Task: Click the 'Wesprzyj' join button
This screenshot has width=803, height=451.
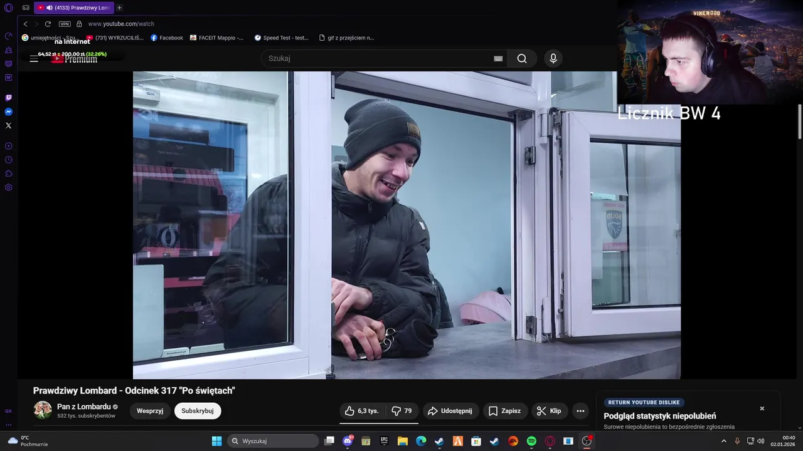Action: click(150, 411)
